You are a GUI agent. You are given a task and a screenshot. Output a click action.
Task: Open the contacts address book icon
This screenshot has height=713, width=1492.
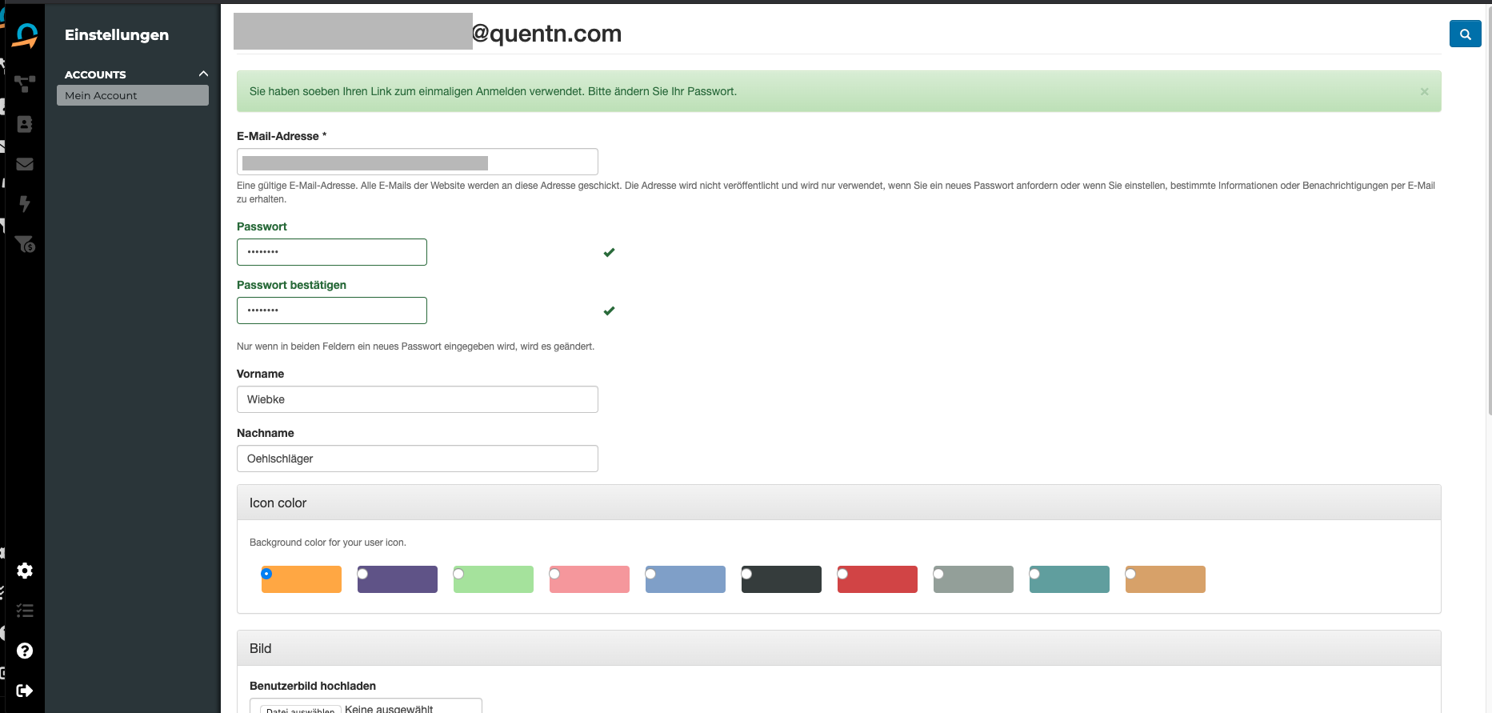tap(25, 124)
